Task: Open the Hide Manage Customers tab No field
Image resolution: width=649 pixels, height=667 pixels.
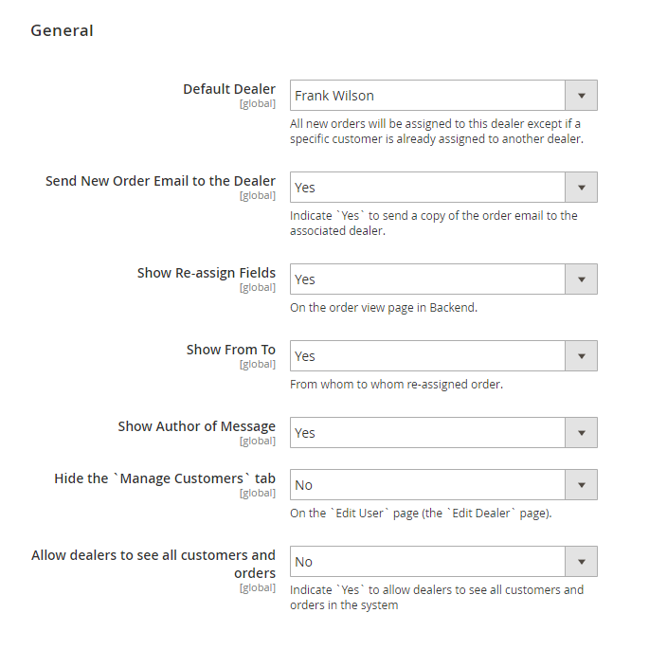Action: pos(427,485)
